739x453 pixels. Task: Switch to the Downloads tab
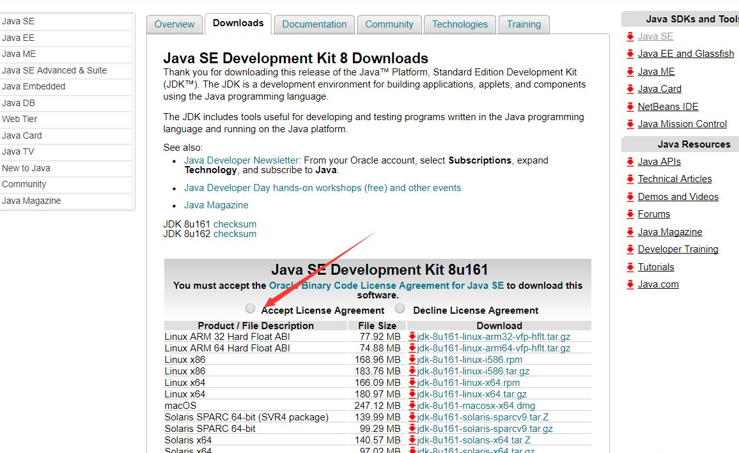point(238,23)
